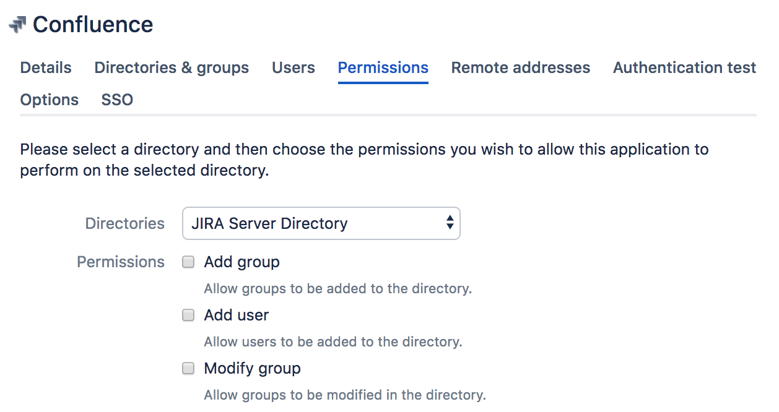Open the SSO tab
This screenshot has height=412, width=779.
tap(117, 100)
